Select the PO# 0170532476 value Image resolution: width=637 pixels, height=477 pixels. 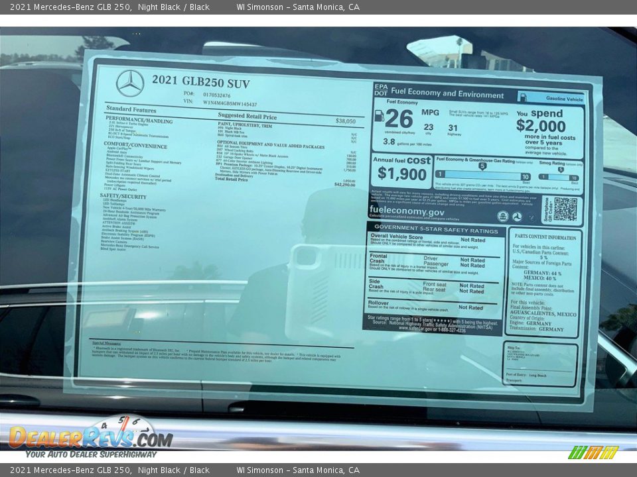pyautogui.click(x=216, y=95)
